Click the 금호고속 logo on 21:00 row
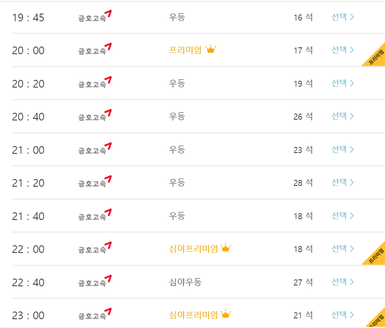The image size is (385, 328). click(x=95, y=149)
